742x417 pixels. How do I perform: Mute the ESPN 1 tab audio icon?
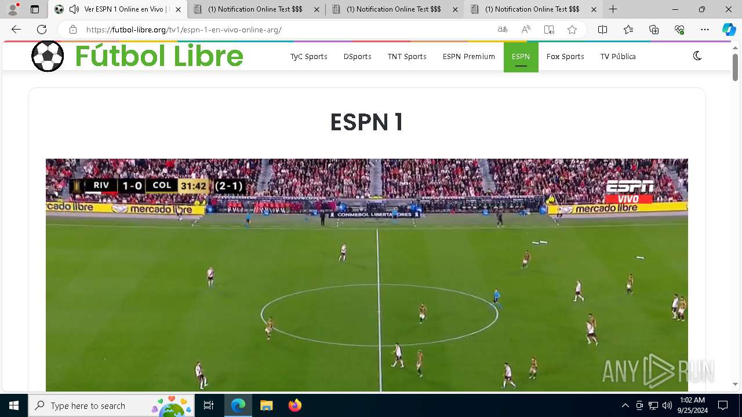click(x=74, y=9)
